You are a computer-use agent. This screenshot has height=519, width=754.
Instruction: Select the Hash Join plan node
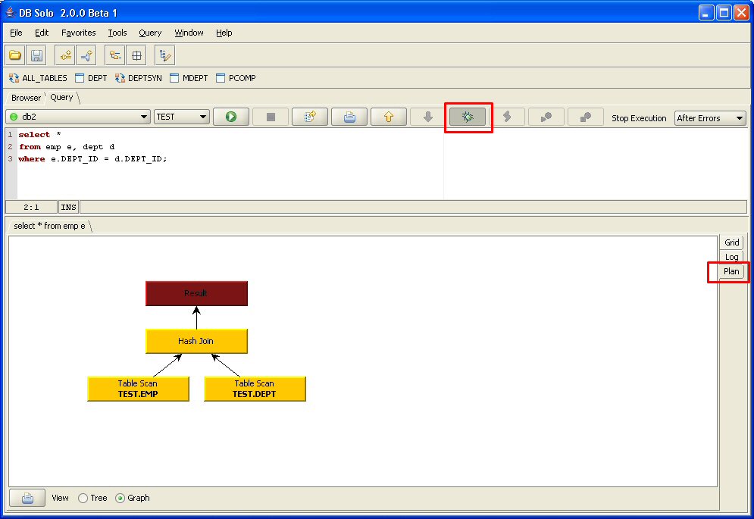(196, 341)
